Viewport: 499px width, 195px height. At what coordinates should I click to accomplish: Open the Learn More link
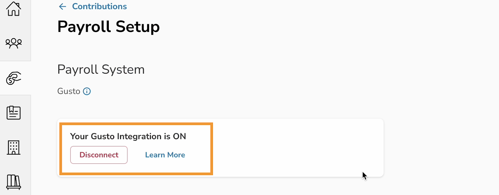[165, 155]
